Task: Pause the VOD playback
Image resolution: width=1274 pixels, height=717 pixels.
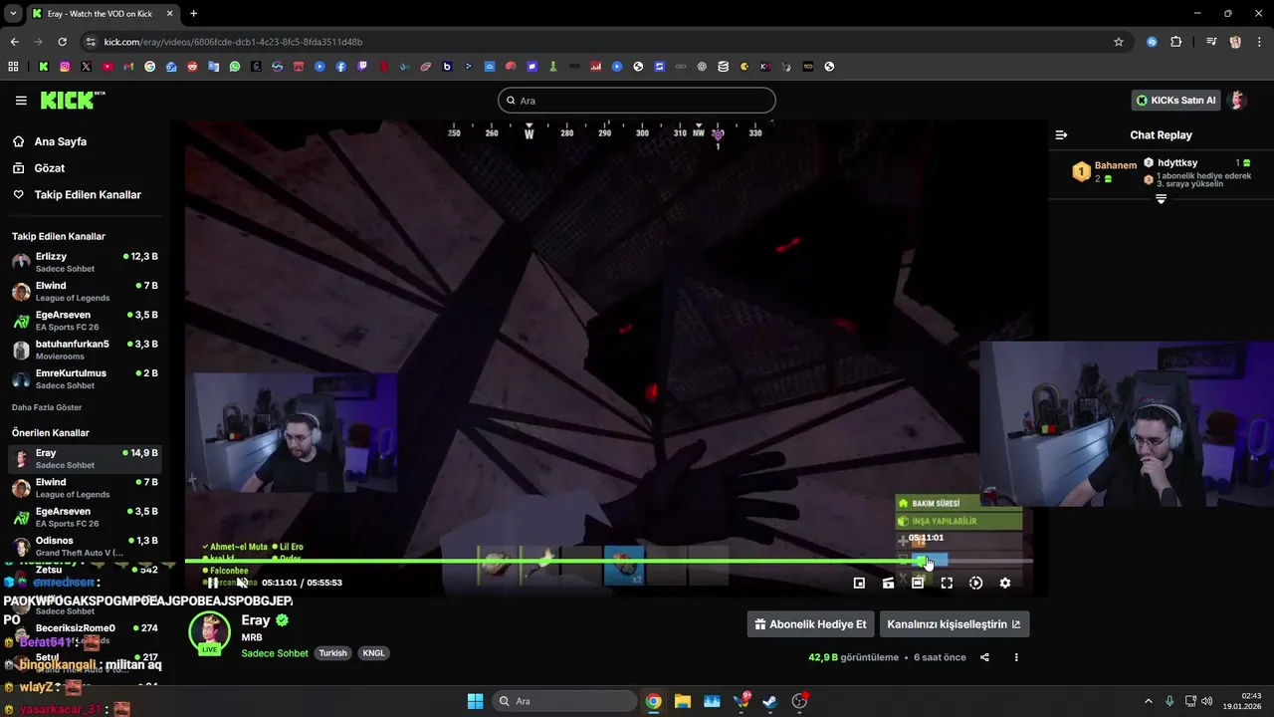Action: [x=212, y=583]
